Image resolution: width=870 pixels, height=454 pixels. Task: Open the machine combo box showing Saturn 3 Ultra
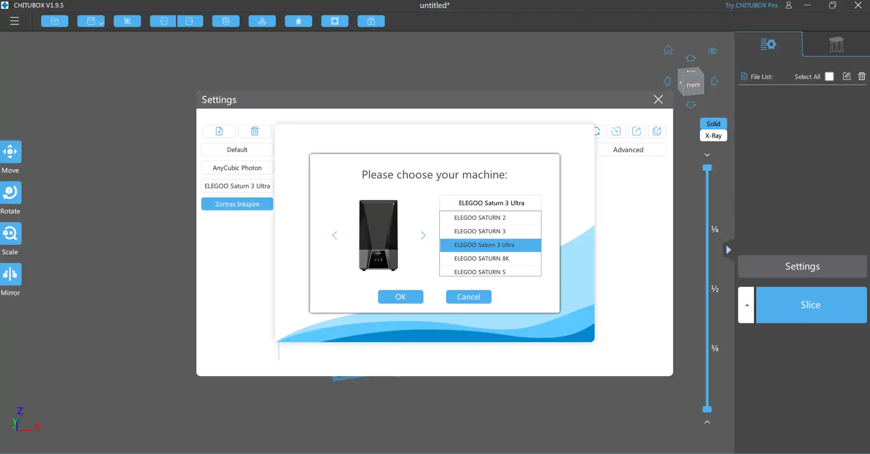point(490,203)
